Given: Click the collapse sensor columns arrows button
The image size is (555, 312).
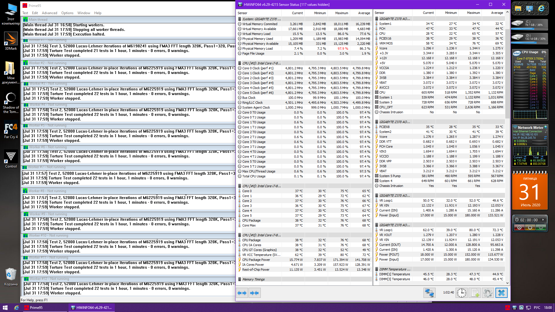Looking at the screenshot, I should 254,293.
